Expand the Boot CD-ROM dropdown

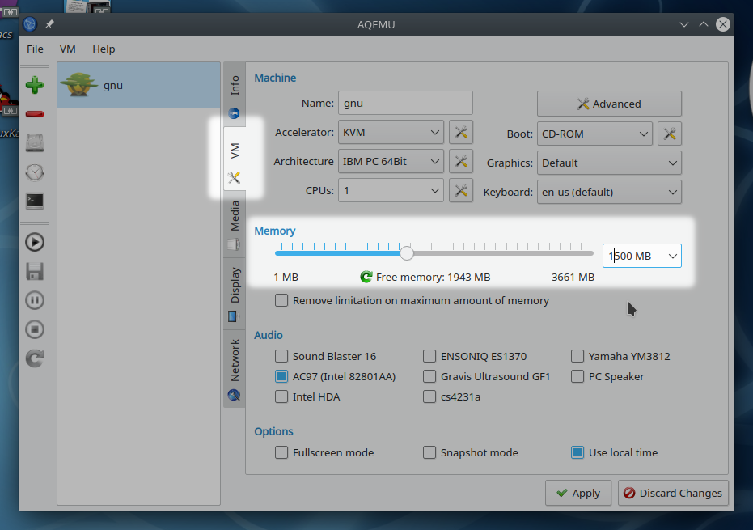click(594, 134)
